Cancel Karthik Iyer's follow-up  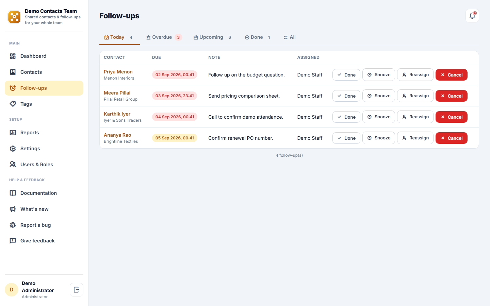tap(452, 117)
